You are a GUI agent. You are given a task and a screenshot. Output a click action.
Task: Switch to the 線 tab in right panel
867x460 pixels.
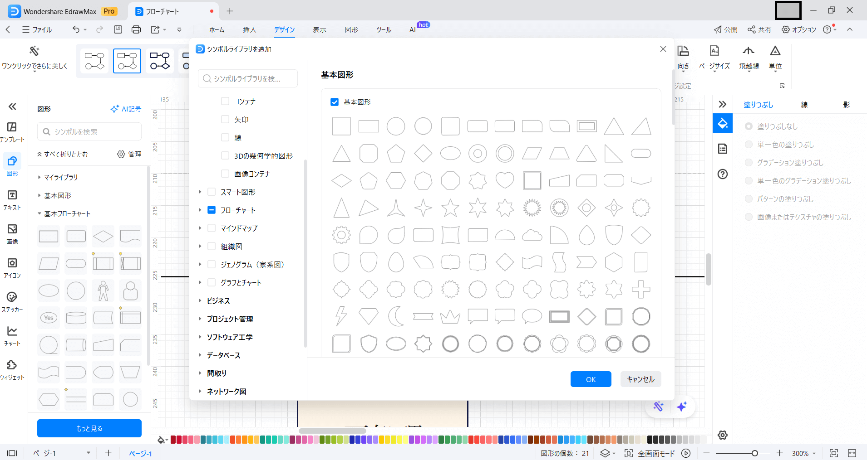click(x=804, y=105)
